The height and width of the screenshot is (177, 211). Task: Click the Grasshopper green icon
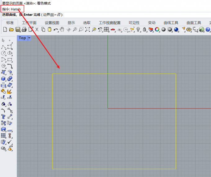click(201, 30)
